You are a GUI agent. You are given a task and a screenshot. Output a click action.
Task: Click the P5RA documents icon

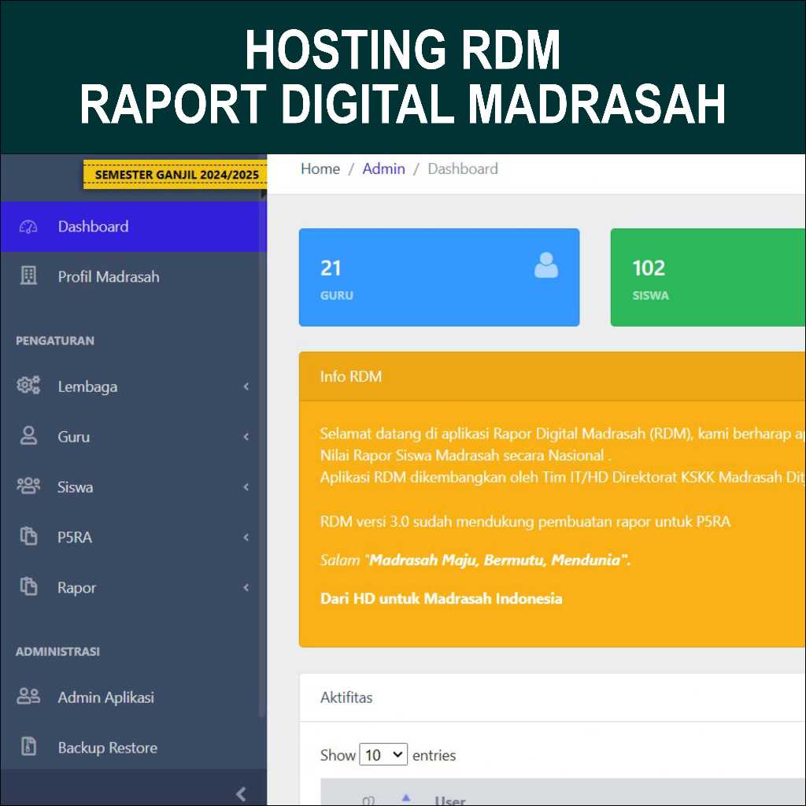(28, 537)
